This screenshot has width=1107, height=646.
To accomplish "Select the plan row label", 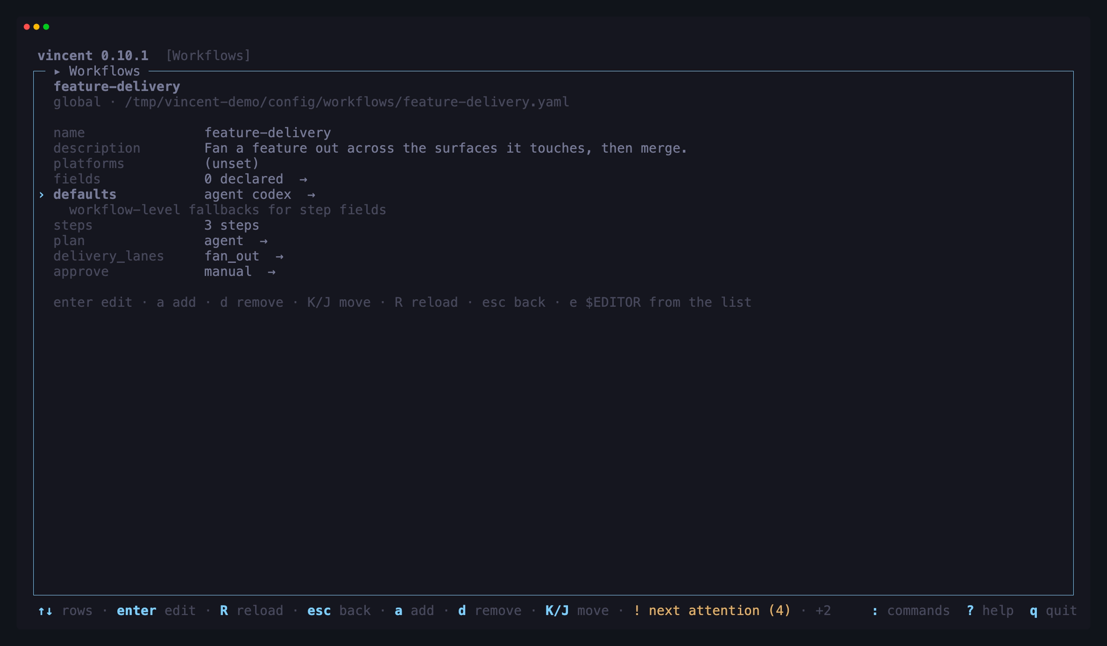I will 69,241.
